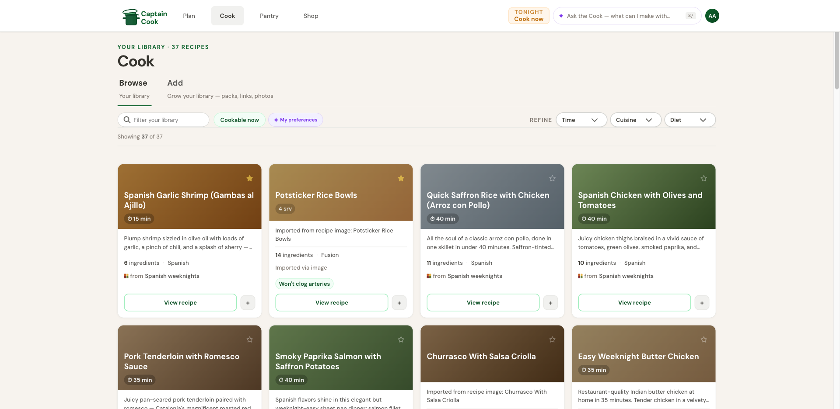
Task: Toggle the Cookable now filter
Action: point(239,120)
